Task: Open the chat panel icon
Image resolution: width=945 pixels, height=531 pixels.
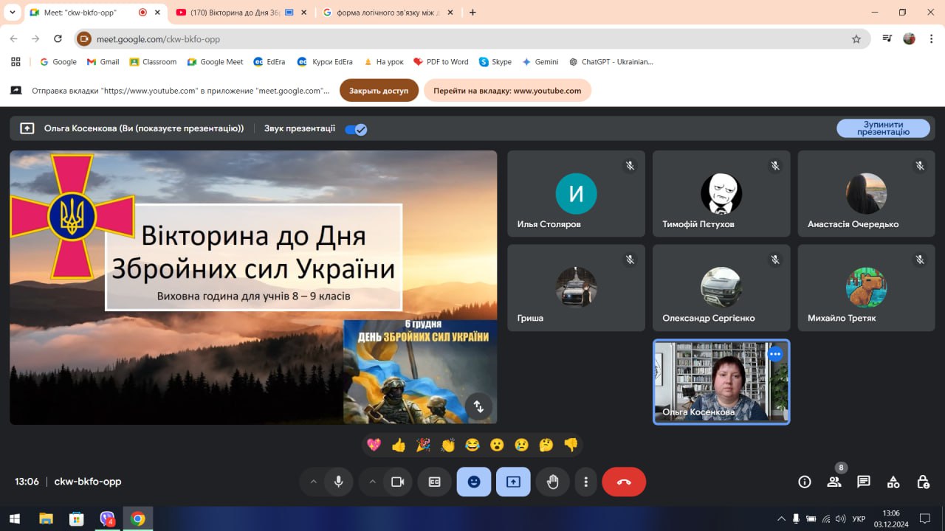Action: pyautogui.click(x=863, y=482)
